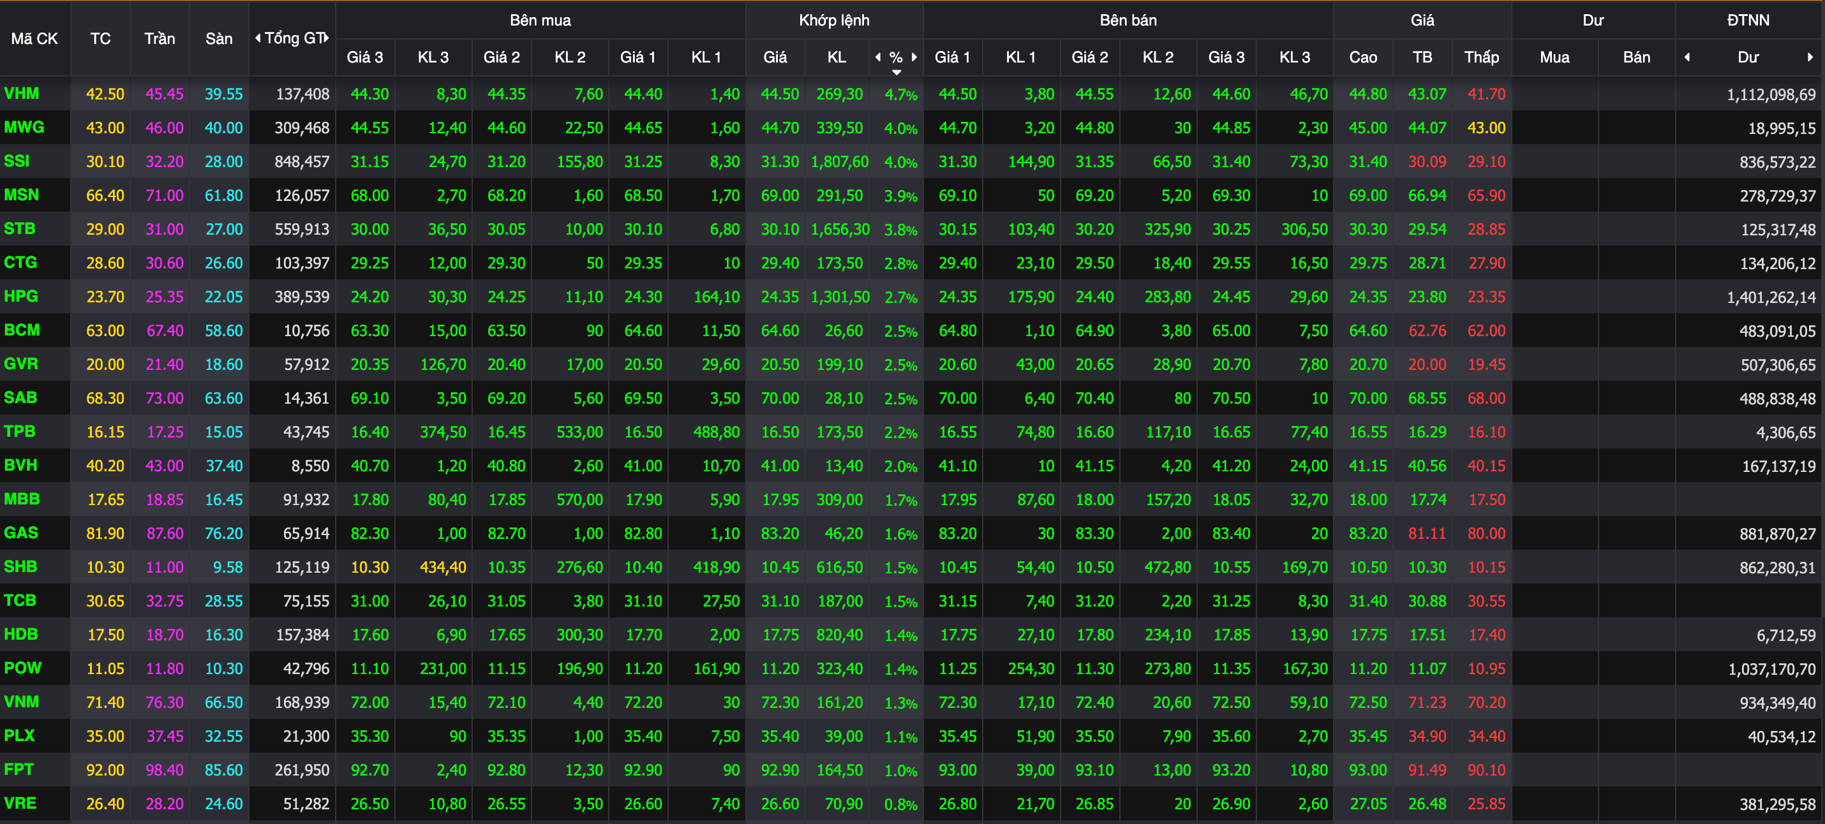Open SHB stock symbol
The image size is (1825, 824).
click(x=20, y=566)
